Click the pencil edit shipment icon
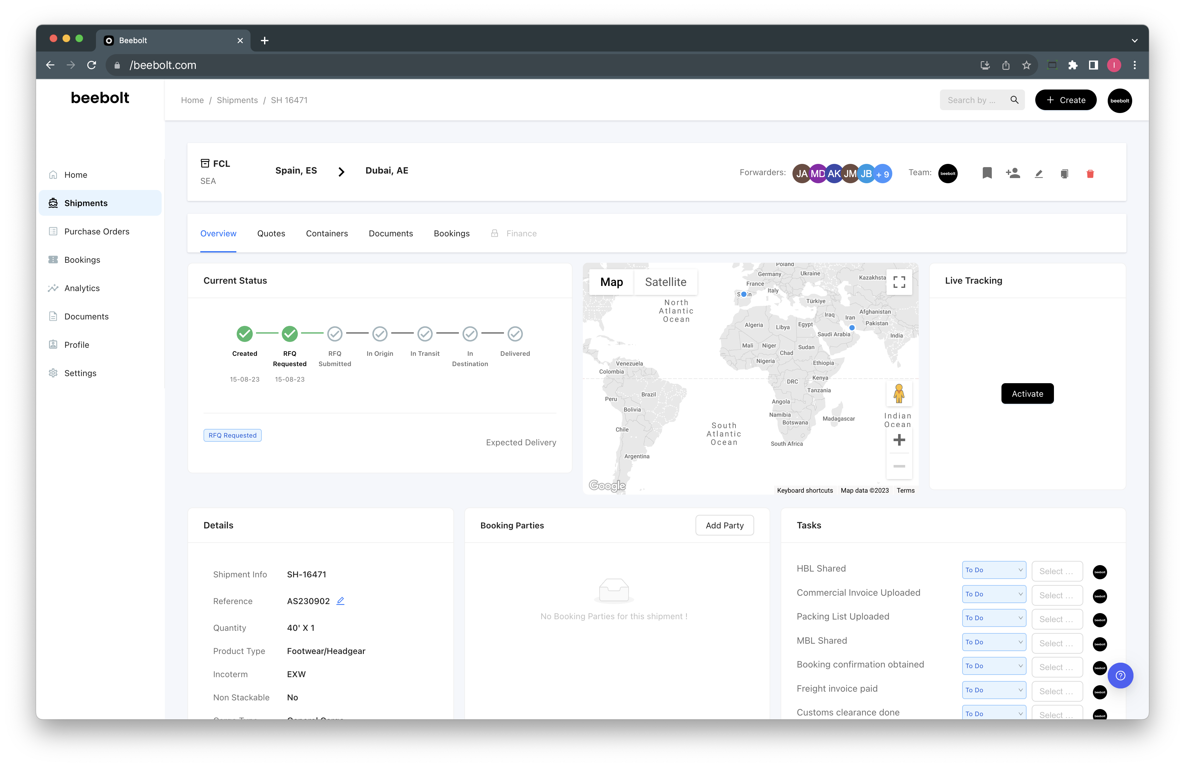Screen dimensions: 1185x767 (1038, 174)
